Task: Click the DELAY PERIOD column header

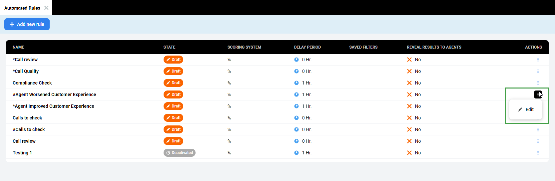Action: [307, 47]
